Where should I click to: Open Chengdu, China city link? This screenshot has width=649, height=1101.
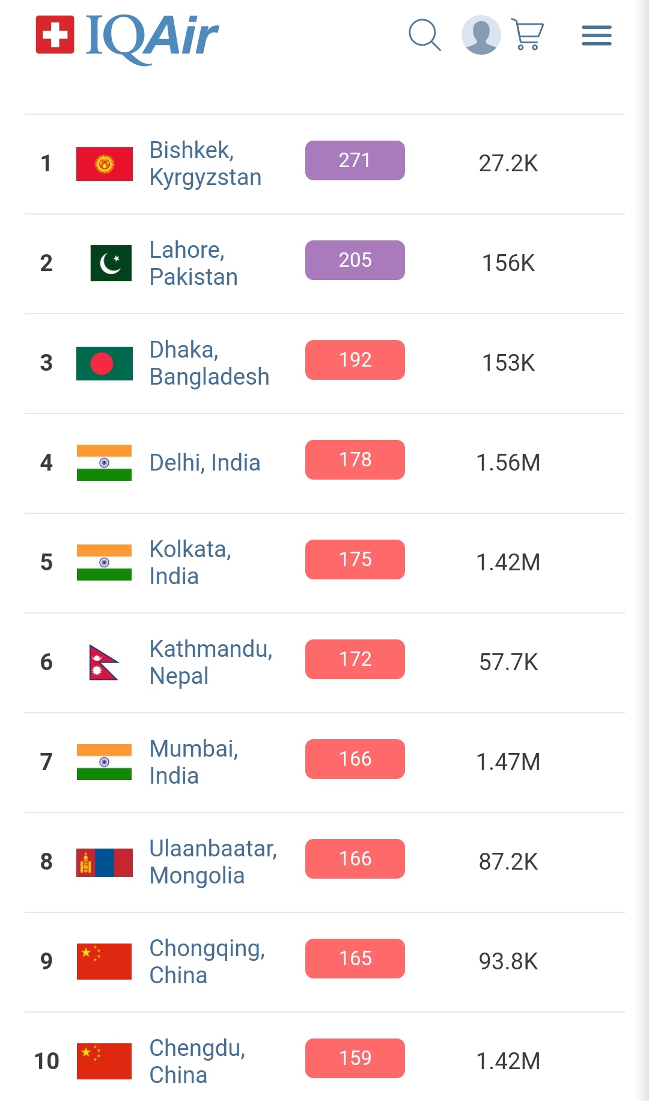pyautogui.click(x=197, y=1061)
